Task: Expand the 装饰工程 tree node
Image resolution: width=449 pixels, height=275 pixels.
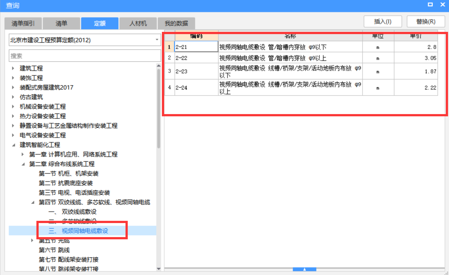Action: 13,78
